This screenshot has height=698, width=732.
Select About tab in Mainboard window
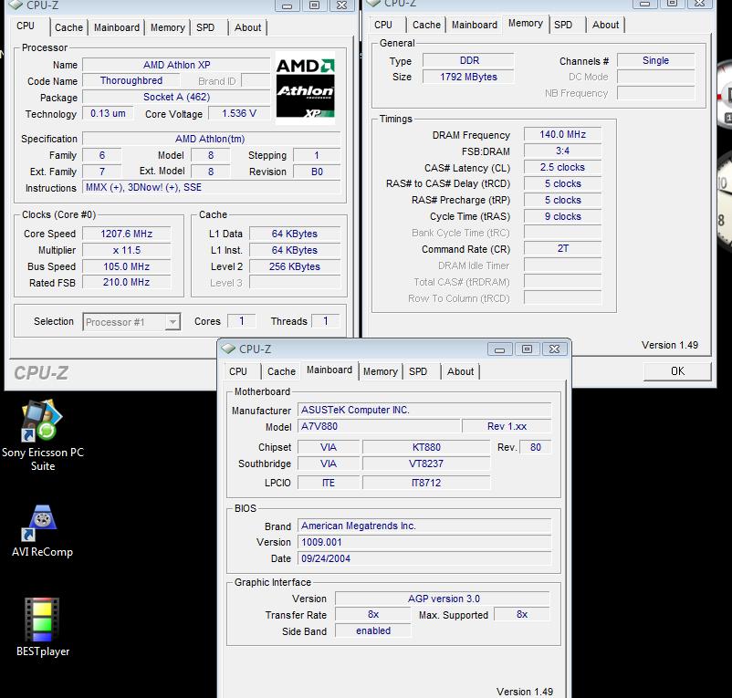(460, 371)
